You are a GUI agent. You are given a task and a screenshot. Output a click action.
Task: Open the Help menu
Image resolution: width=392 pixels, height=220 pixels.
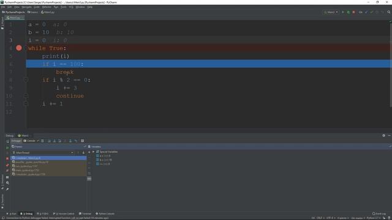pos(90,7)
